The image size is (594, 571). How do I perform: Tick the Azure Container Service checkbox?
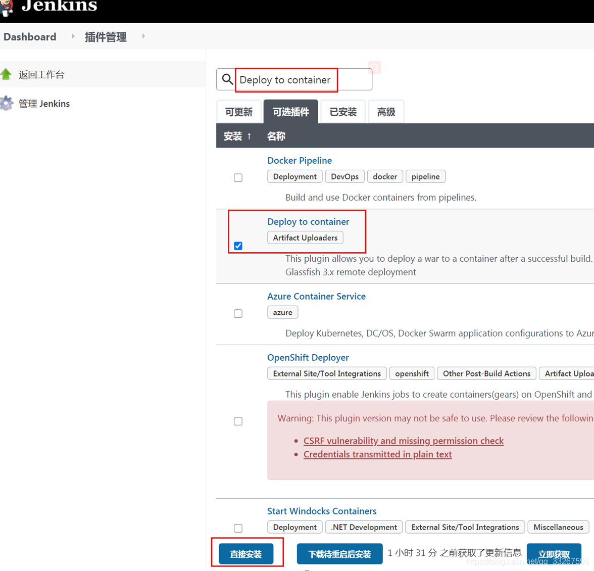[238, 313]
